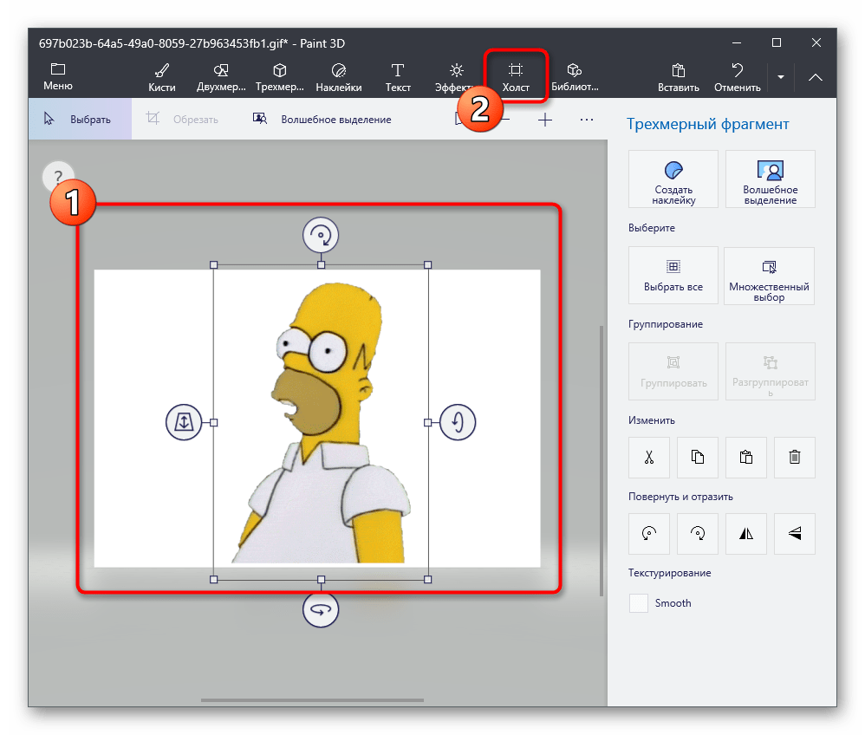This screenshot has height=735, width=865.
Task: Flip vertically using the triangle icon
Action: coord(794,535)
